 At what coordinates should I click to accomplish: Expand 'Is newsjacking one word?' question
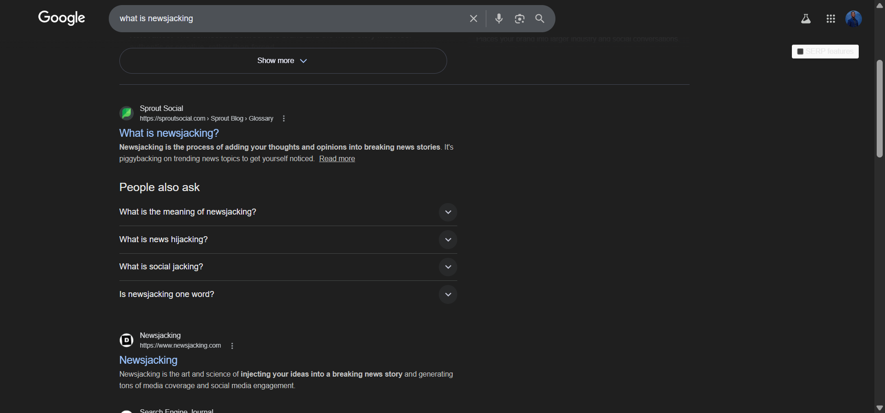pos(288,294)
